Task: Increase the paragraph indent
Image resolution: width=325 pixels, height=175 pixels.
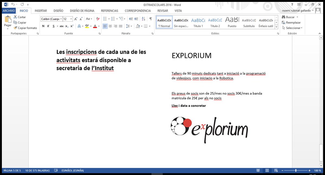Action: (x=136, y=19)
